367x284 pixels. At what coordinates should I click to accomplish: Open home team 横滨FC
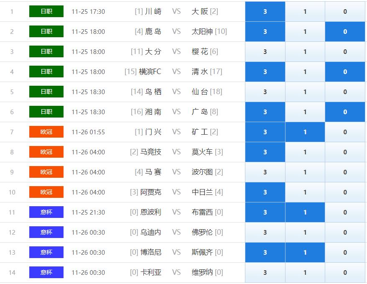click(150, 72)
